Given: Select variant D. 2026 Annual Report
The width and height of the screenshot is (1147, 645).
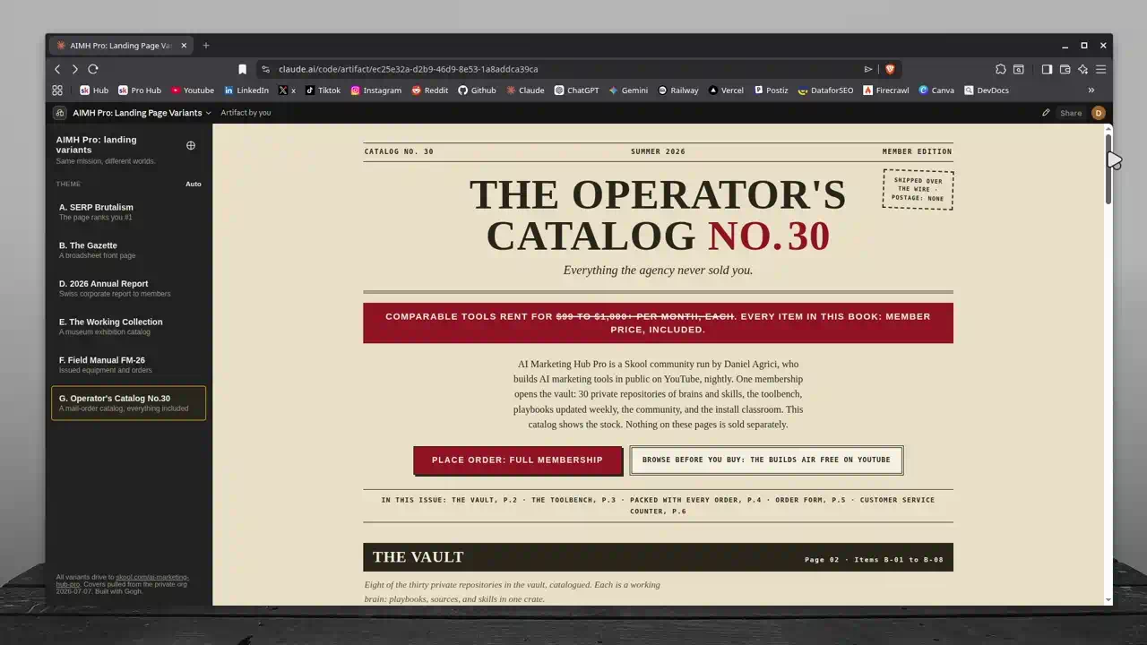Looking at the screenshot, I should [x=128, y=288].
